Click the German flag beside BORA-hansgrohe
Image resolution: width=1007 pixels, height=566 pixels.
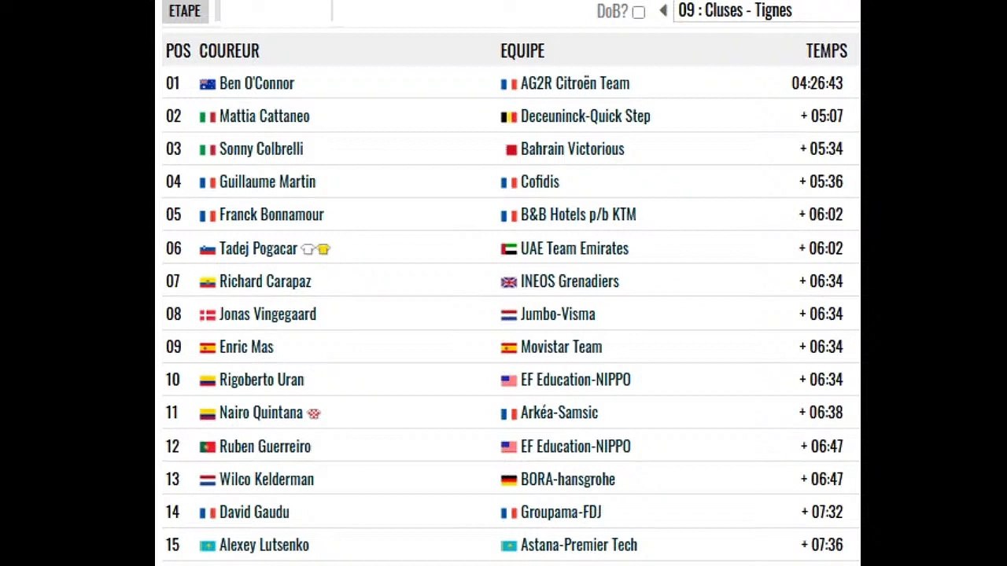509,480
